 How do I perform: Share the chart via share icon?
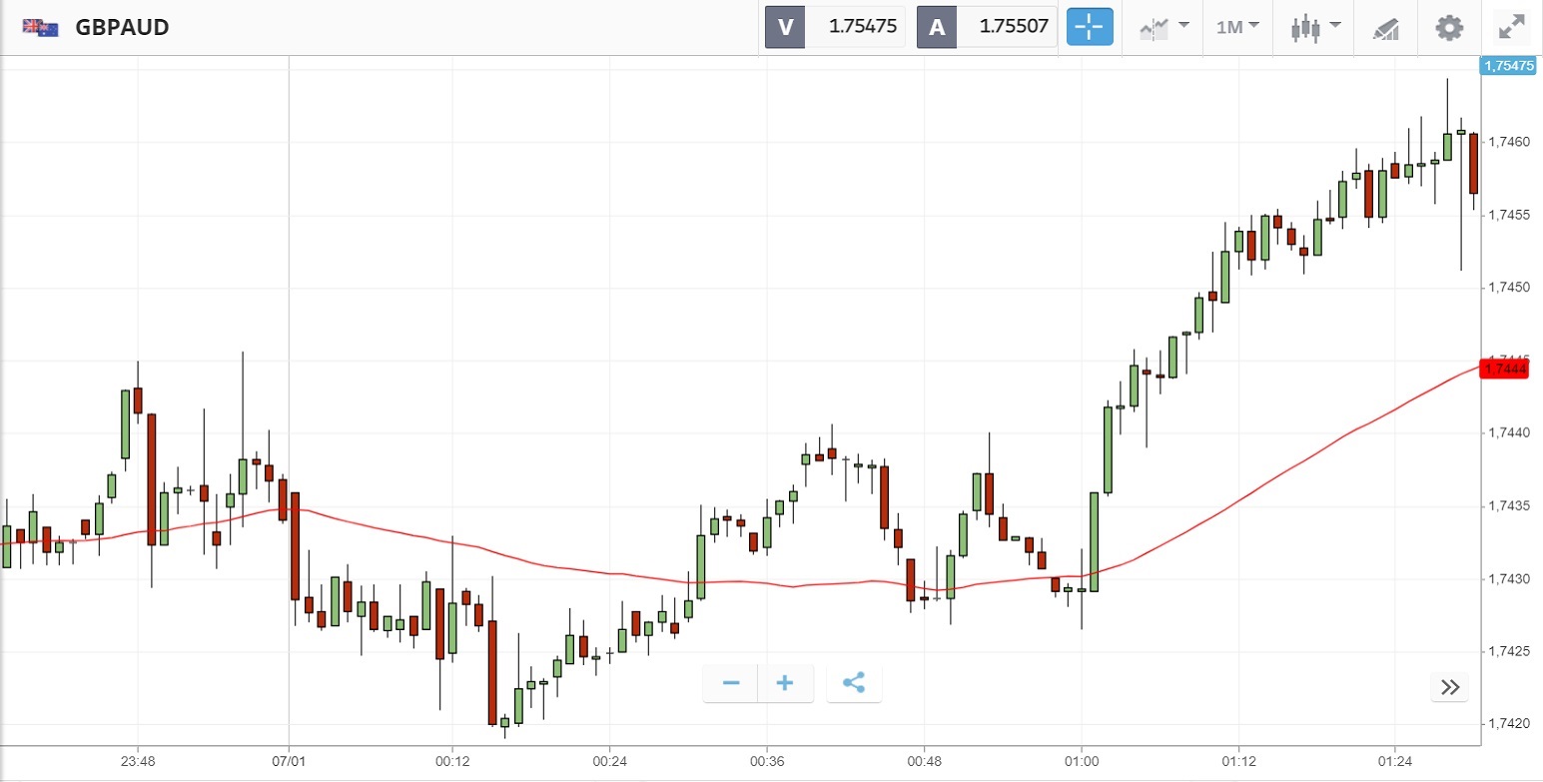pyautogui.click(x=854, y=683)
